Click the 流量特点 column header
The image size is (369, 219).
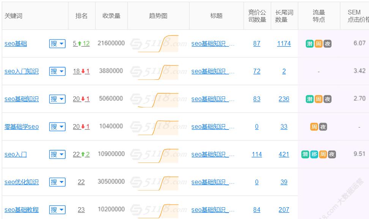pos(319,16)
